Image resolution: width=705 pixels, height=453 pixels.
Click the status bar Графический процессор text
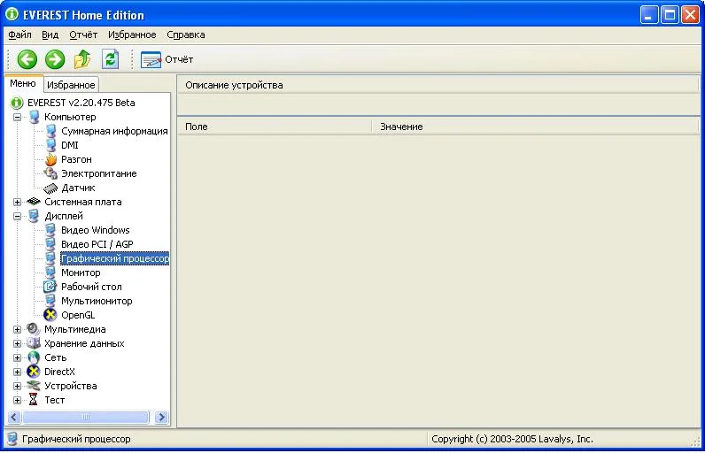pyautogui.click(x=76, y=439)
